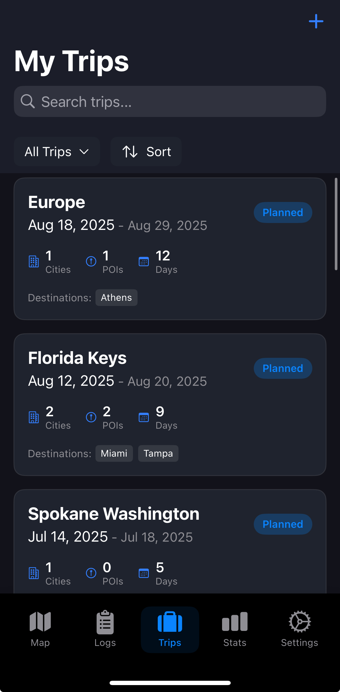The height and width of the screenshot is (692, 340).
Task: Click the Sort button
Action: tap(146, 152)
